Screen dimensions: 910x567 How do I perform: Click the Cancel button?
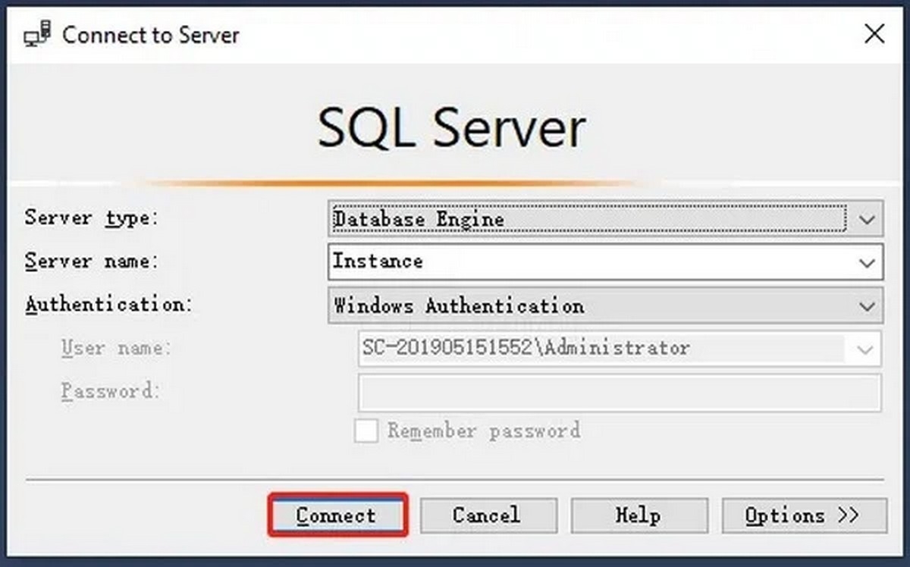[x=488, y=515]
